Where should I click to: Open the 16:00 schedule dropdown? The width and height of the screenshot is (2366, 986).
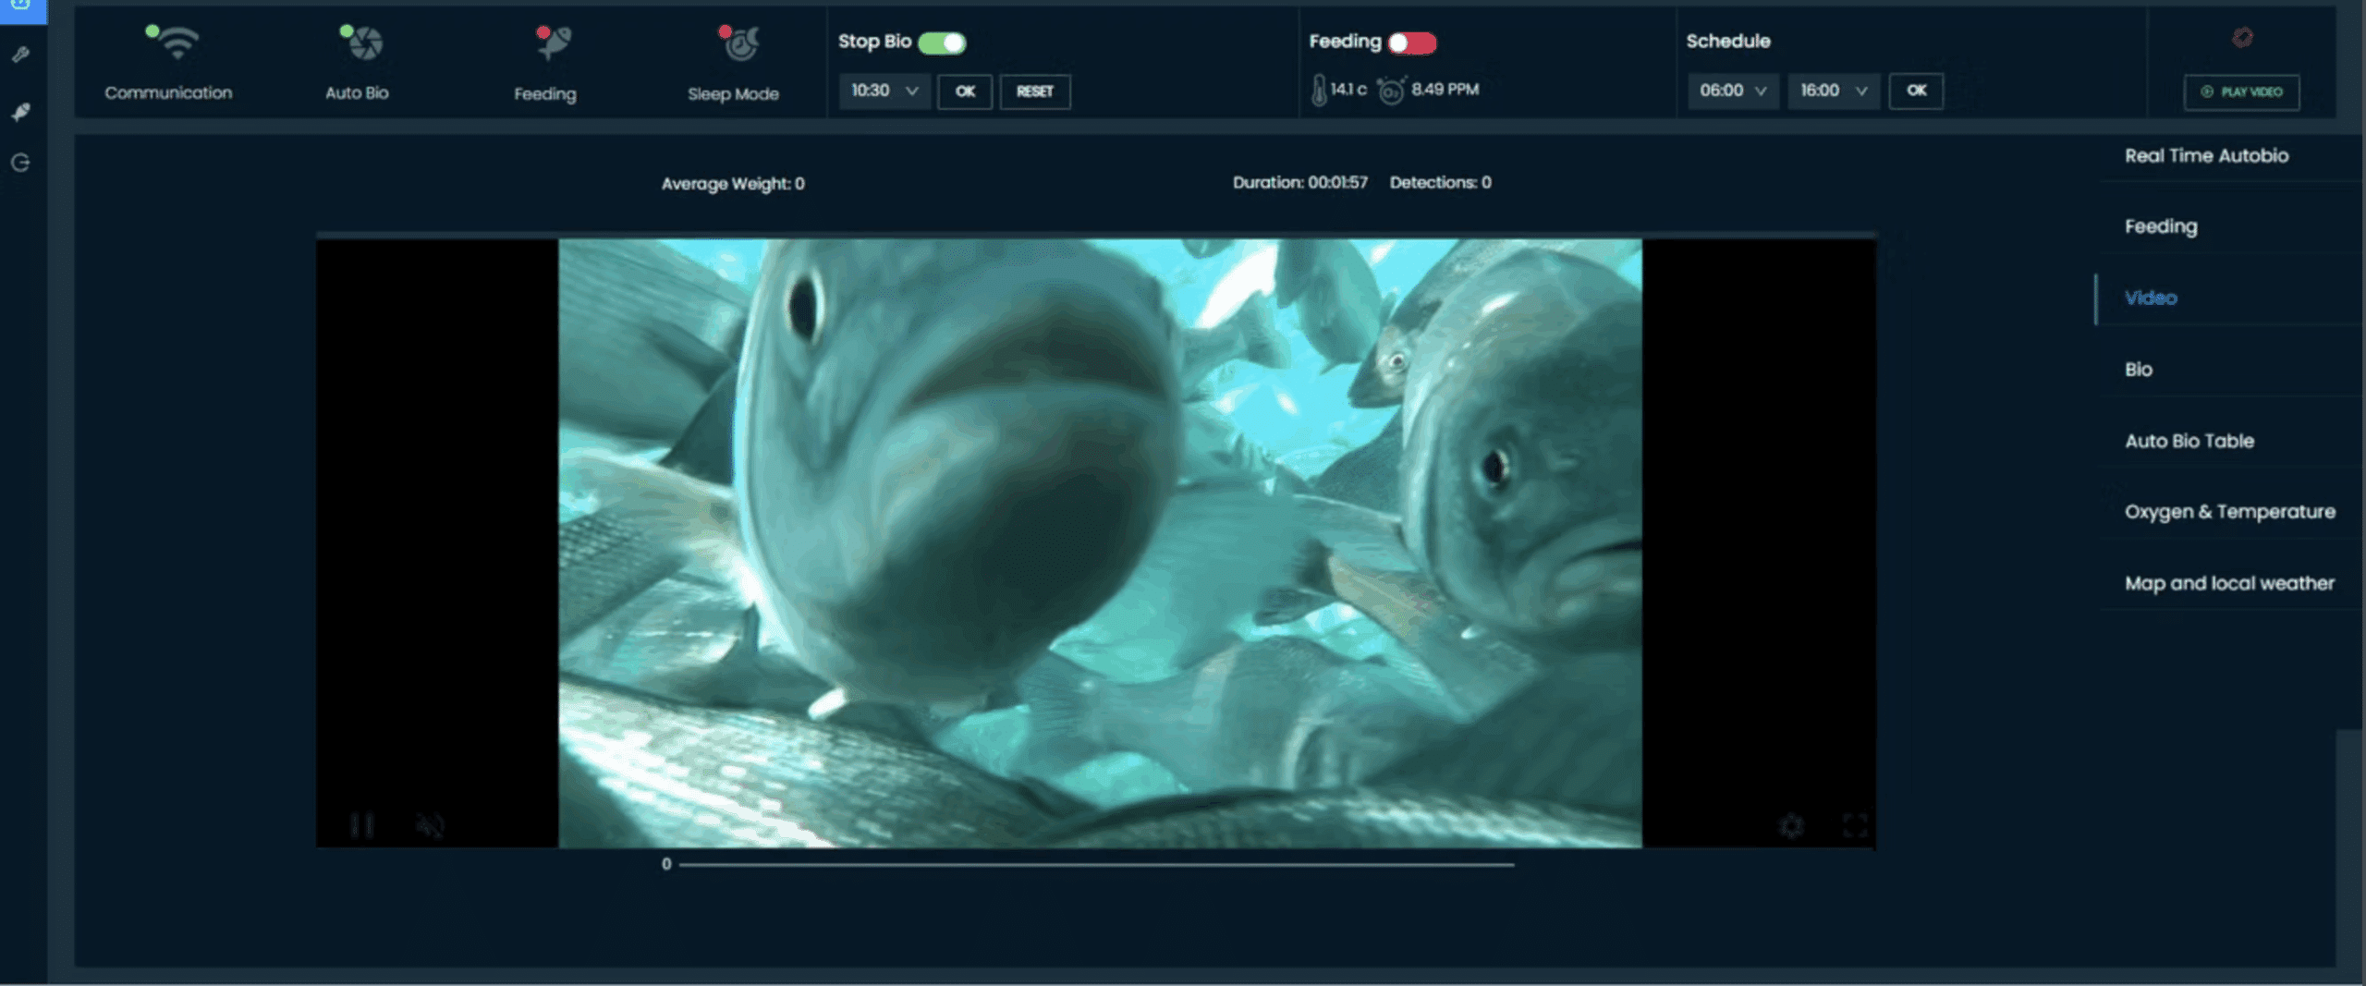coord(1833,91)
